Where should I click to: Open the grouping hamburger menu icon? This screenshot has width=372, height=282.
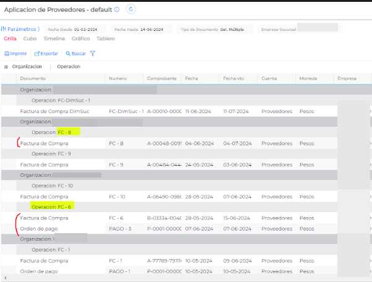pos(6,67)
